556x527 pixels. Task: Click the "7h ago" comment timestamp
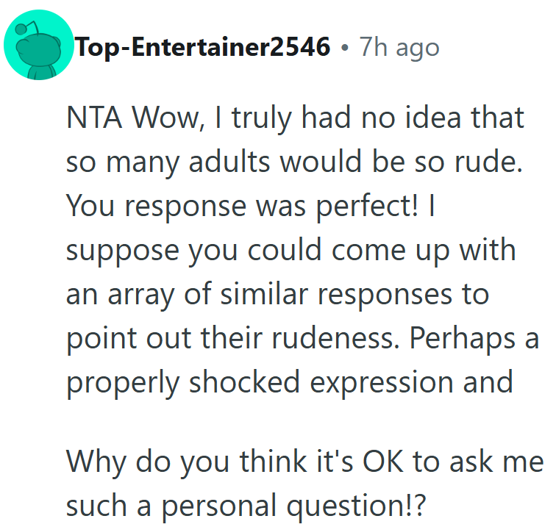pos(399,48)
